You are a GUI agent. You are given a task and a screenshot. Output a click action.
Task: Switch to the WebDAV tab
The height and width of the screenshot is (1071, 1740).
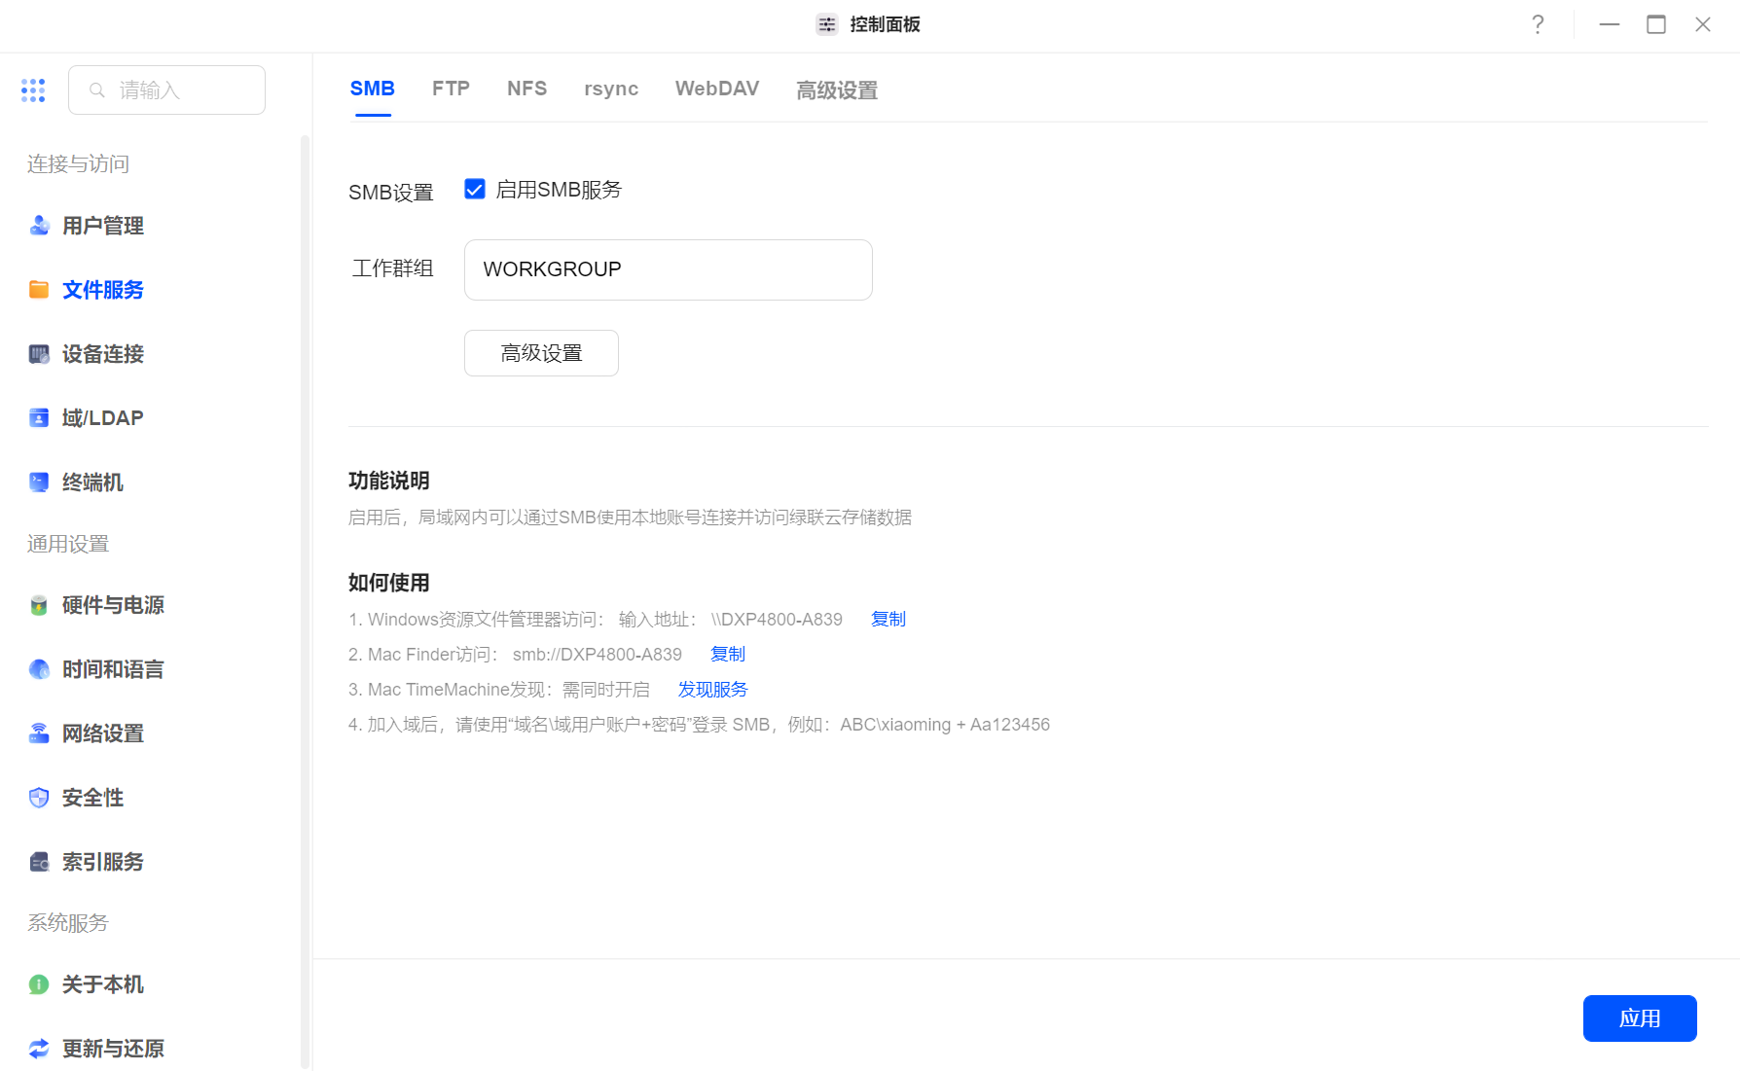716,89
